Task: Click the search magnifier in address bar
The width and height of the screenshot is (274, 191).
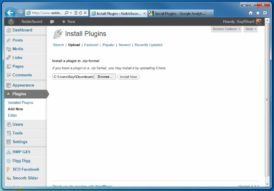Action: (x=67, y=13)
